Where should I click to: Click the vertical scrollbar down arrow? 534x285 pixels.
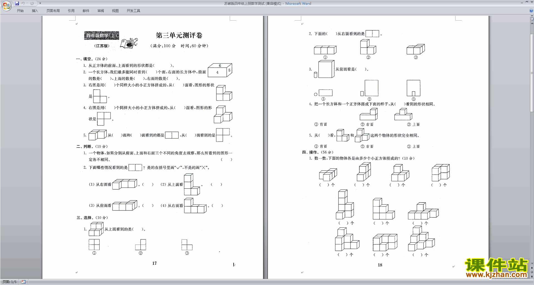(532, 264)
